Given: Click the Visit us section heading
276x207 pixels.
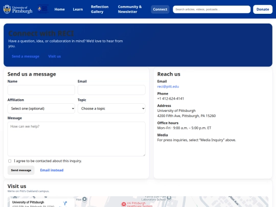Looking at the screenshot, I should click(x=17, y=186).
